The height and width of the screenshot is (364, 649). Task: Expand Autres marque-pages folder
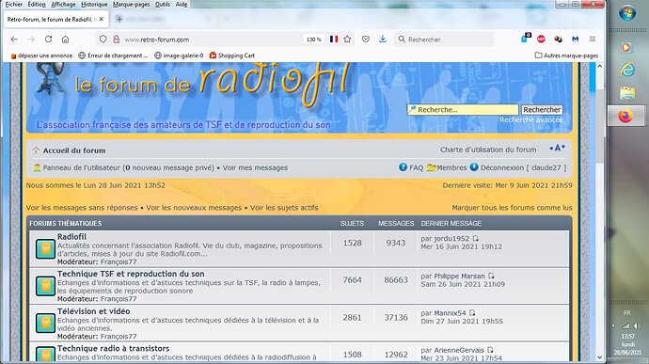click(x=566, y=55)
